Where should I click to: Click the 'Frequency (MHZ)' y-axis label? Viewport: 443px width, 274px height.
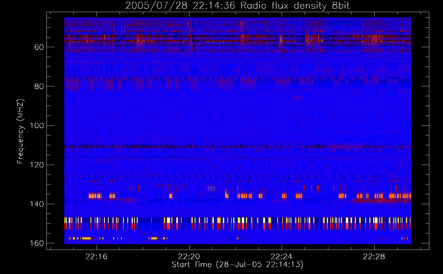(21, 131)
